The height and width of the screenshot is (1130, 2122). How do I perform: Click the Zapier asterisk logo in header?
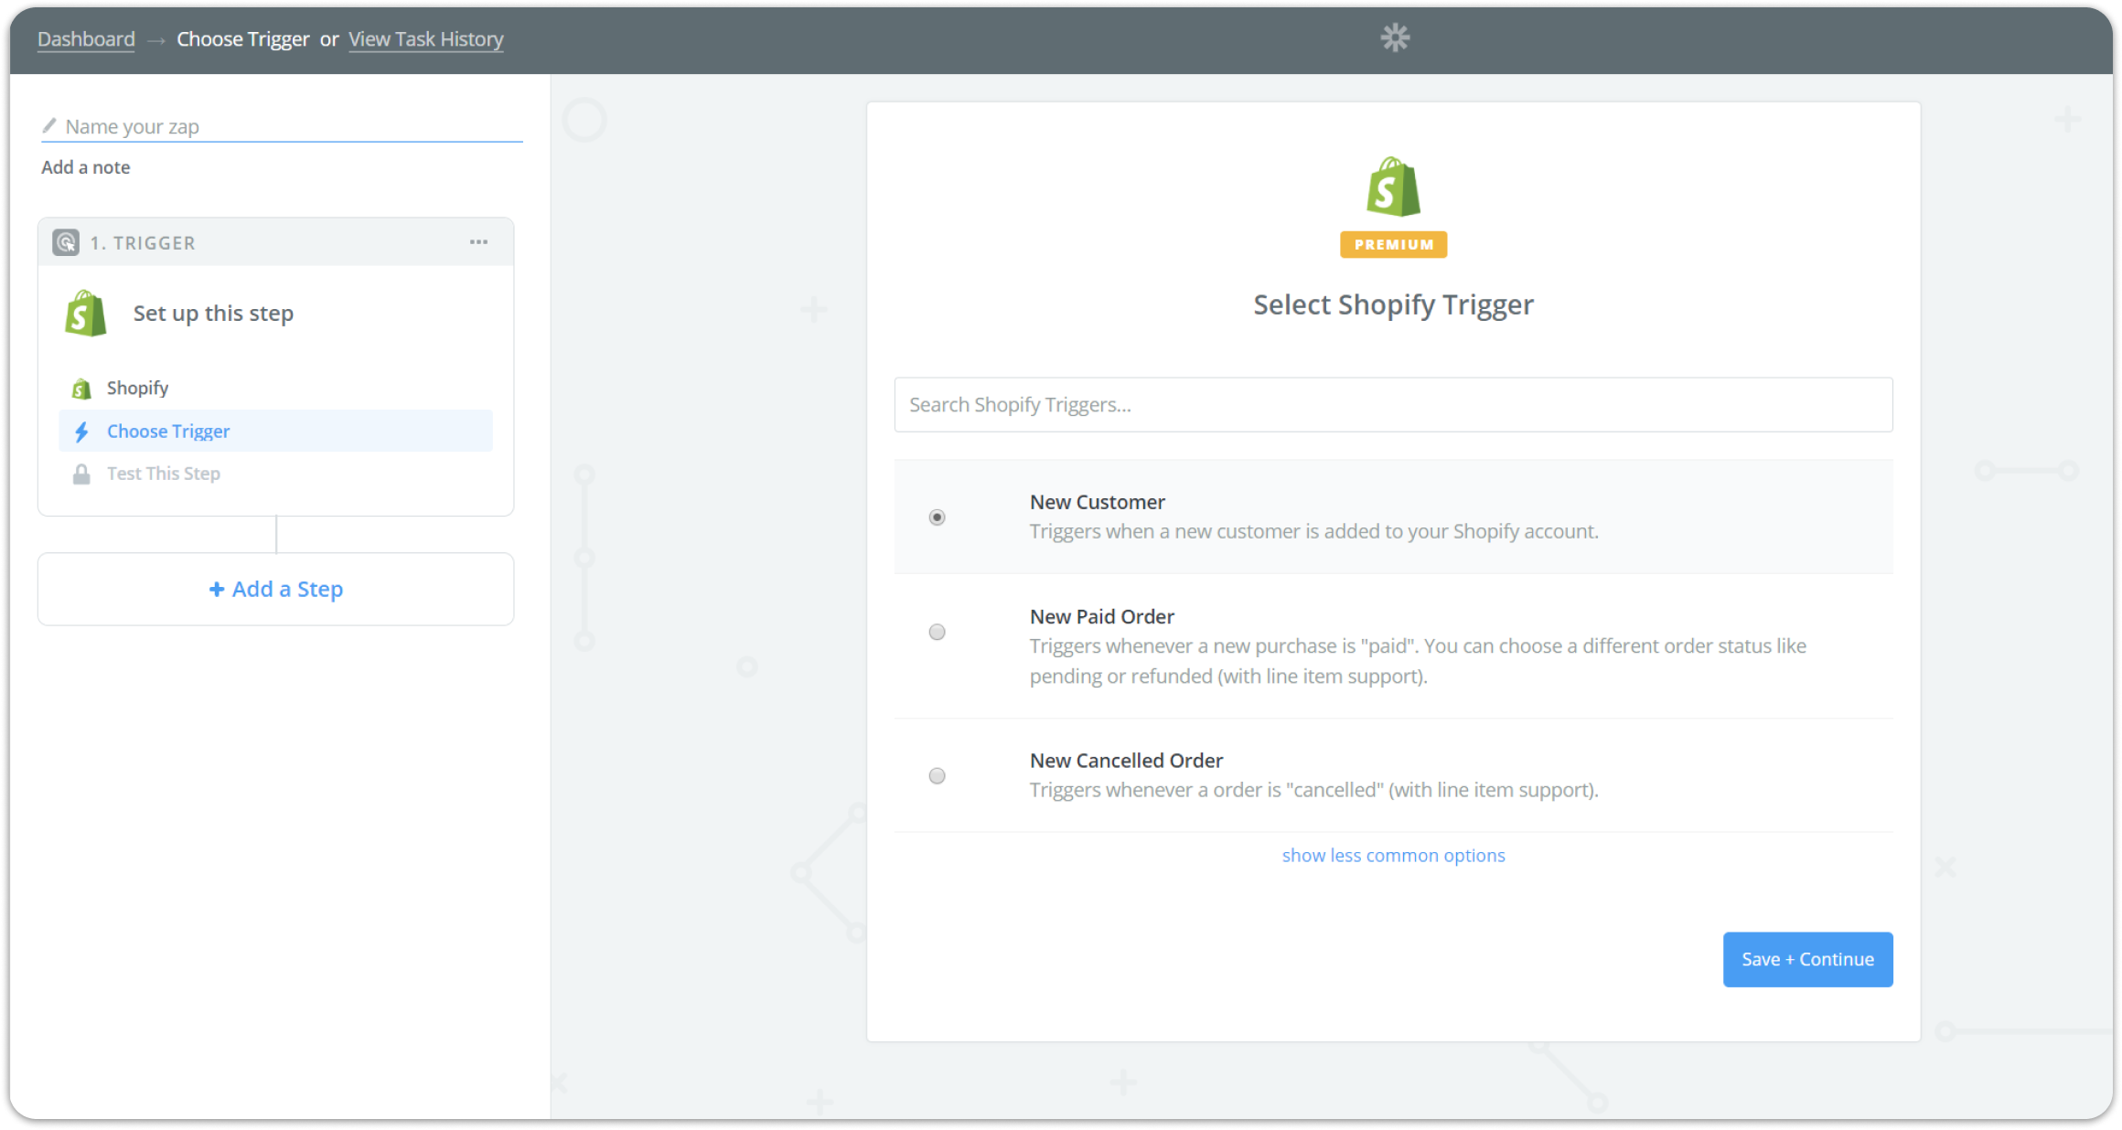click(1395, 38)
